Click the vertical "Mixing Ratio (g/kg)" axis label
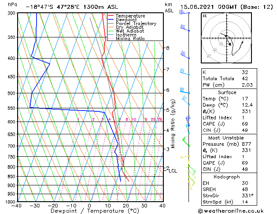 click(173, 124)
